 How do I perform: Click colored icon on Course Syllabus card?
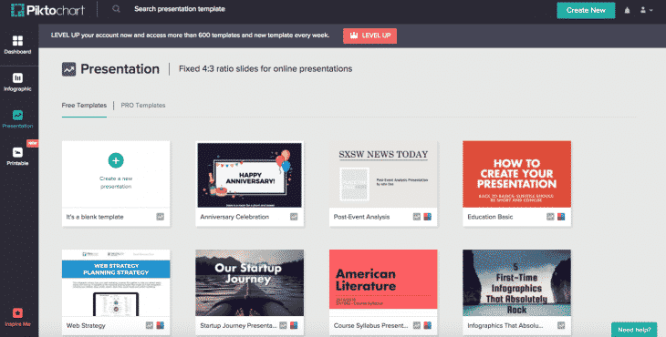[428, 325]
